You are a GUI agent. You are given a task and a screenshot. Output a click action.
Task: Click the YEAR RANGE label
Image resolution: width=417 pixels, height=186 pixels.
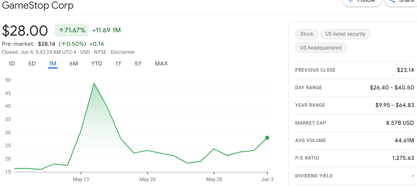[310, 105]
